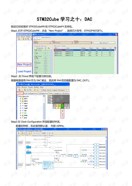132x186 pixels.
Task: Open Configuration tab in Pinout window
Action: pyautogui.click(x=43, y=93)
